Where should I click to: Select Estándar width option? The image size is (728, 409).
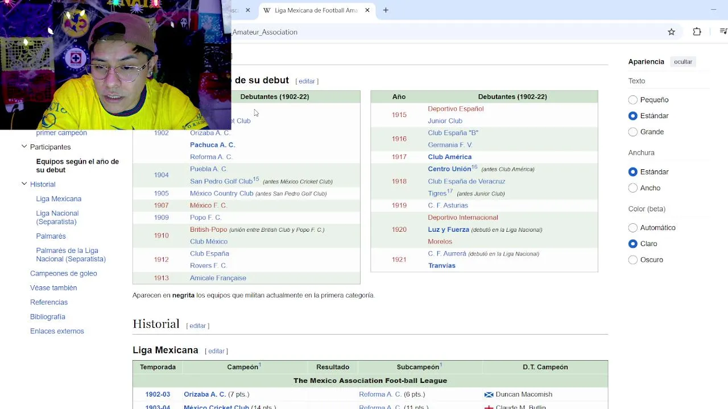pyautogui.click(x=633, y=172)
